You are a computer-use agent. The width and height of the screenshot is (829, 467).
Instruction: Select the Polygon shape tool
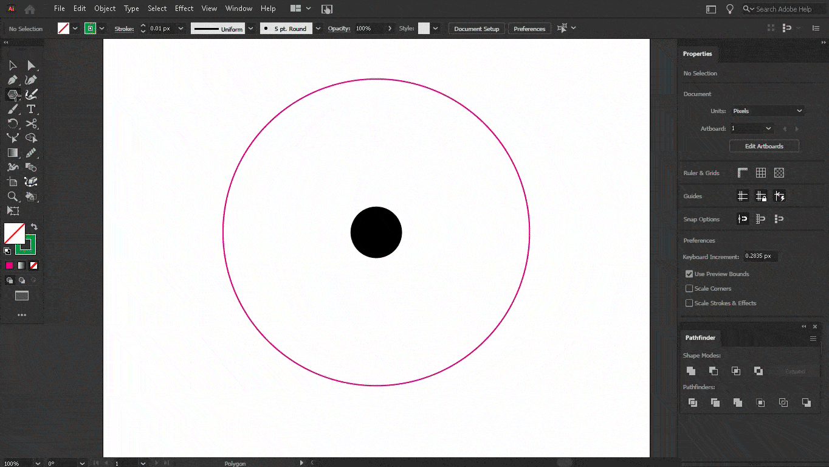pos(13,95)
